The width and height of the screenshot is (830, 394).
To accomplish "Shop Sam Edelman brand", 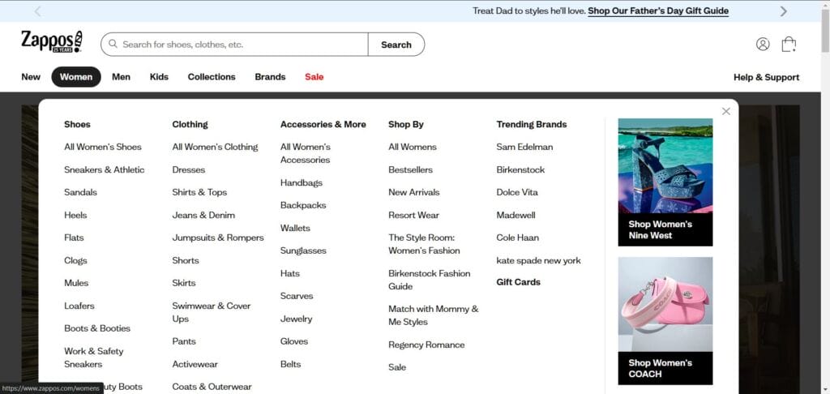I will [524, 147].
